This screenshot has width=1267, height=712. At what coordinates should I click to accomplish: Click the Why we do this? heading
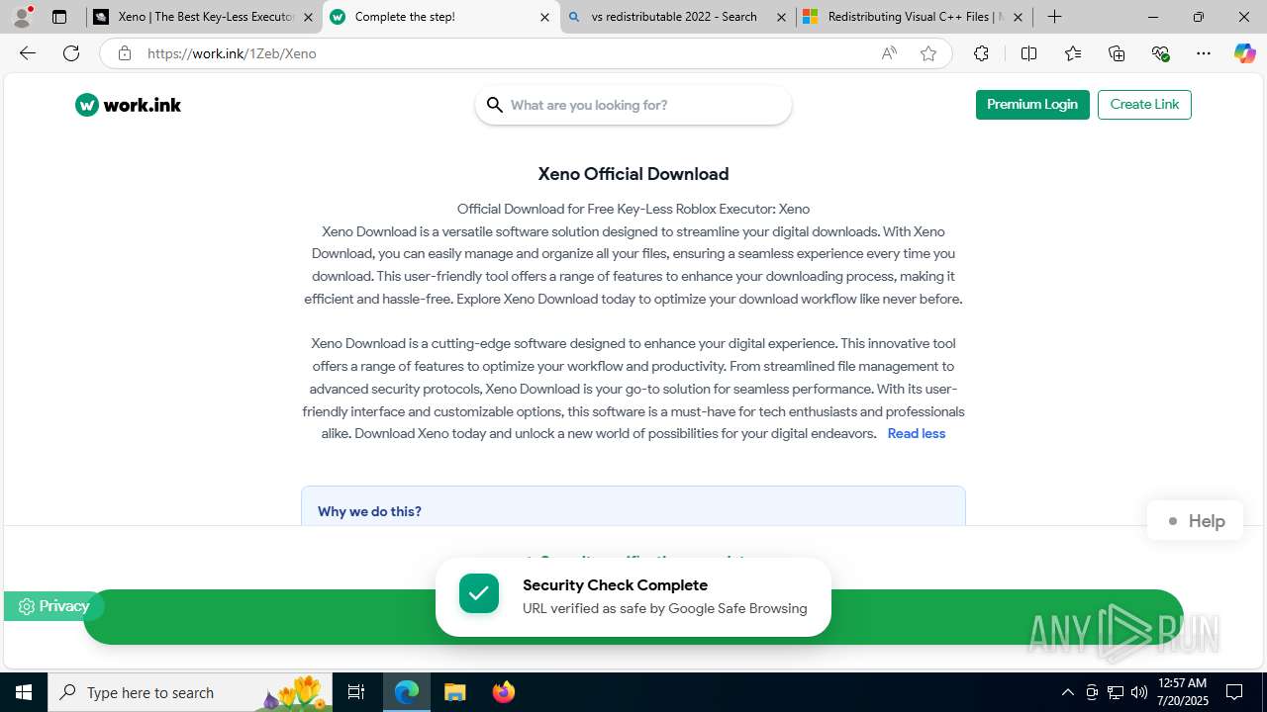point(369,511)
